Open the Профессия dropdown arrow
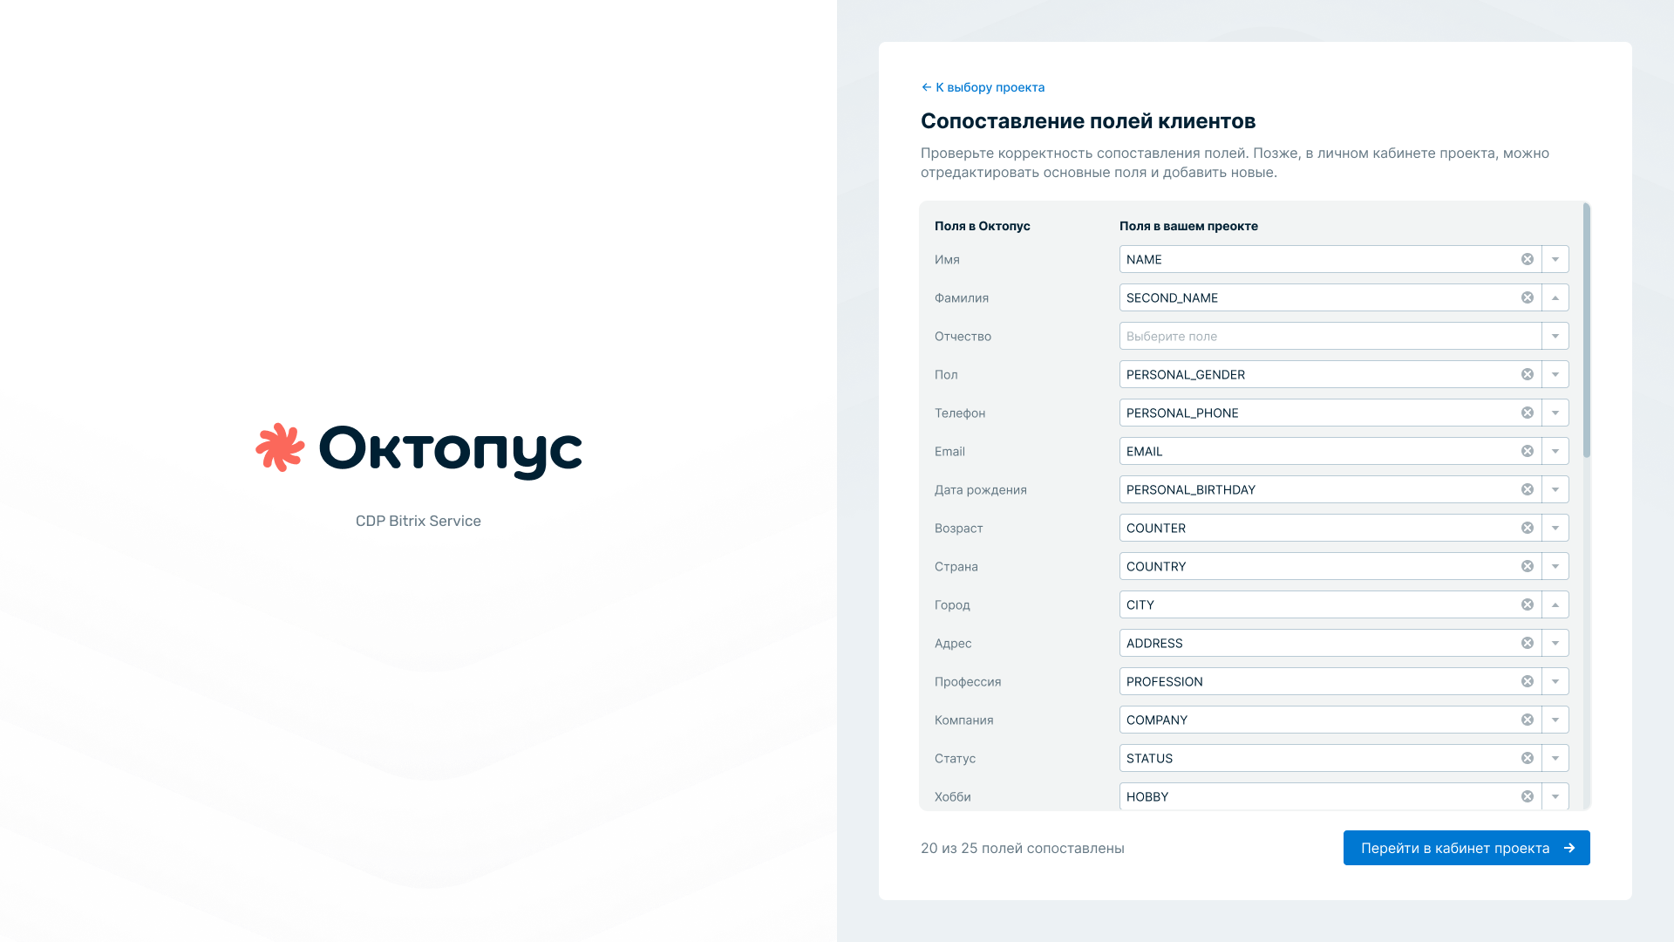 point(1555,681)
